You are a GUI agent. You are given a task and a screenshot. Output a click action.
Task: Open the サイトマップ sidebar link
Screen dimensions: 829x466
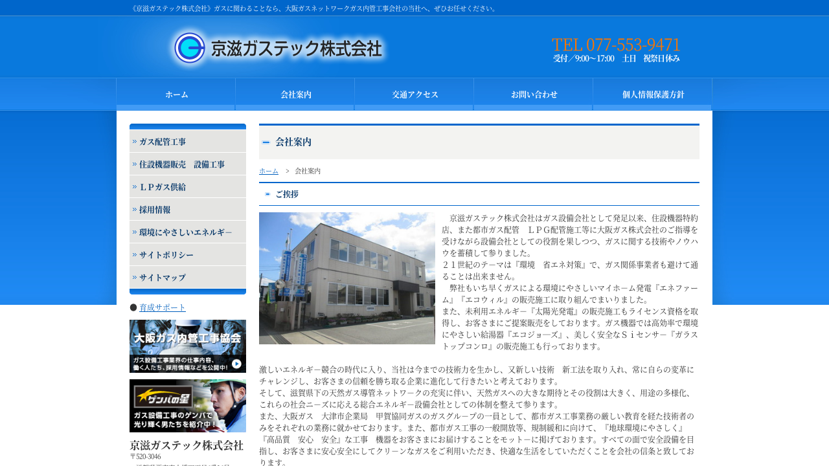(x=188, y=278)
